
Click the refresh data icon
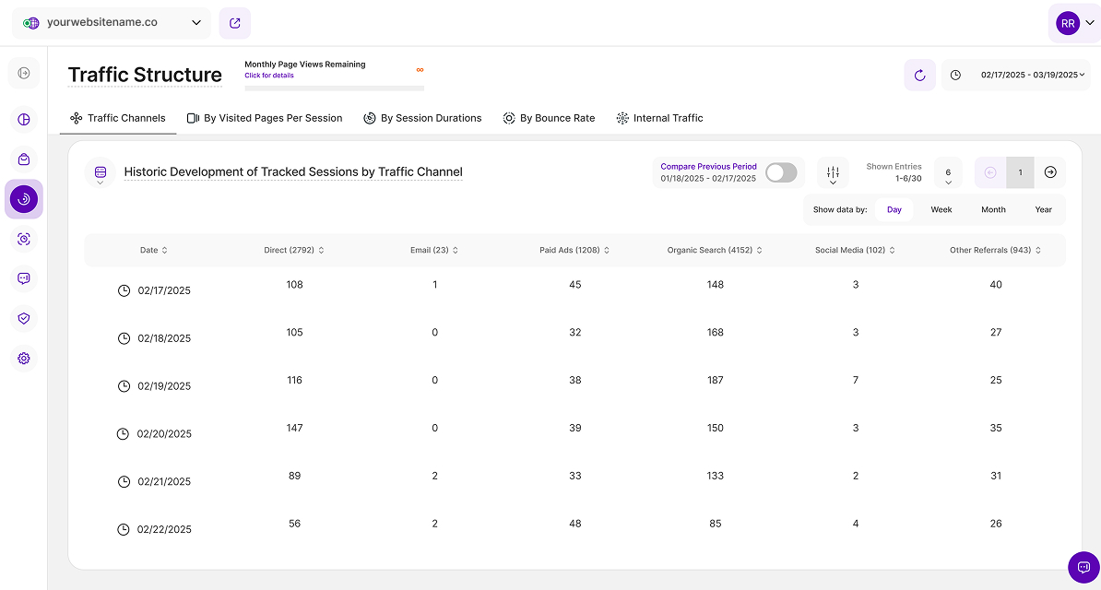click(919, 75)
